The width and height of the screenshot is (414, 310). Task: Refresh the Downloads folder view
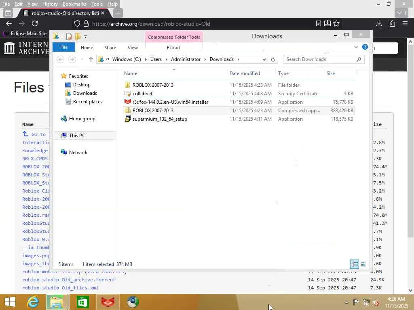pyautogui.click(x=273, y=59)
